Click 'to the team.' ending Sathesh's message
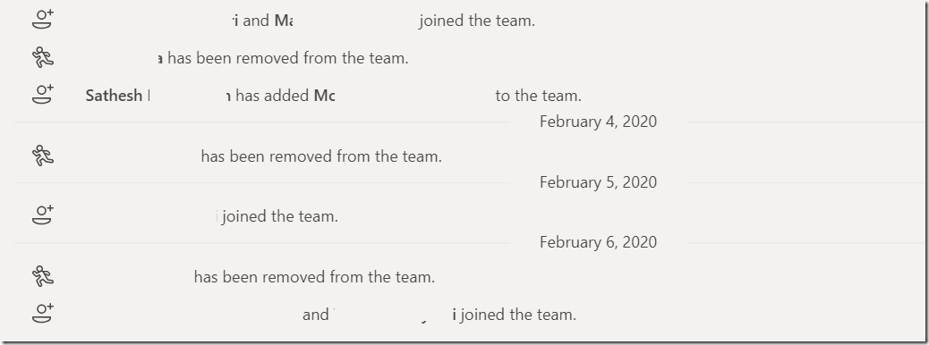Viewport: 929px width, 345px height. click(x=539, y=96)
